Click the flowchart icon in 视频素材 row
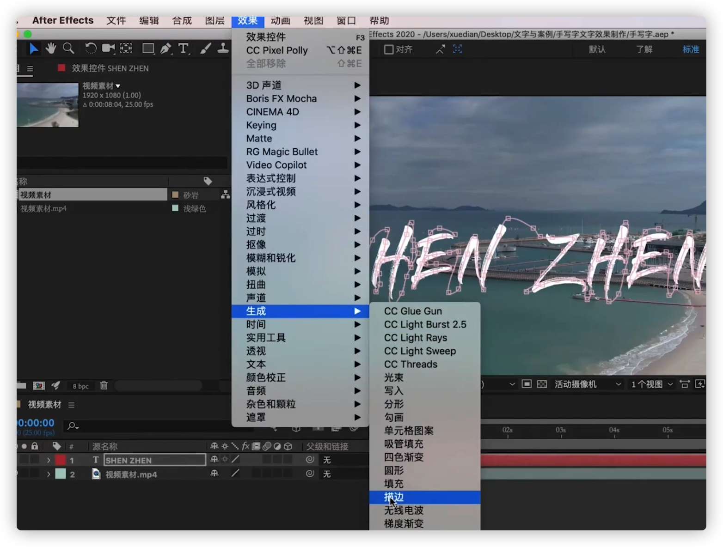 (225, 194)
